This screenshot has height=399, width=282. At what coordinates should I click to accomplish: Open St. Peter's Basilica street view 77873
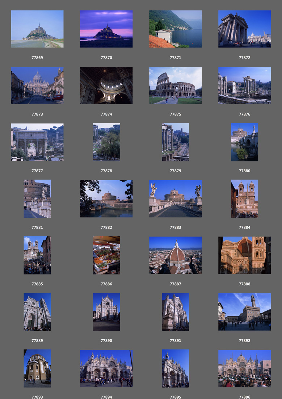[37, 85]
